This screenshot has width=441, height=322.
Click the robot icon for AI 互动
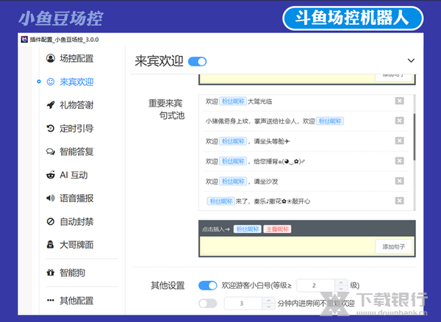pyautogui.click(x=51, y=175)
